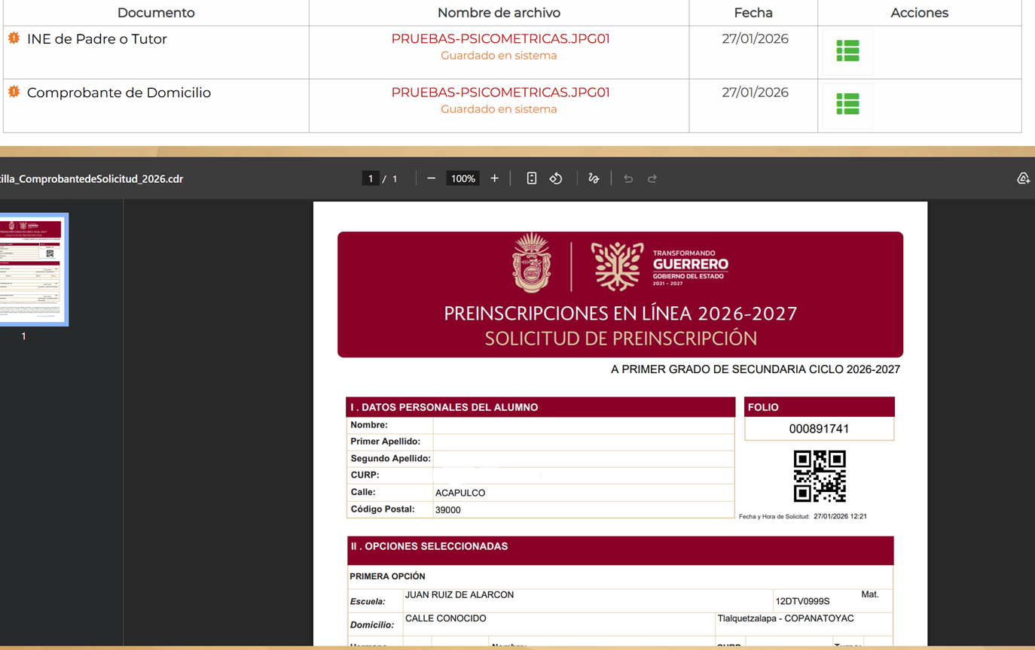Click the zoom in plus button

click(x=494, y=178)
